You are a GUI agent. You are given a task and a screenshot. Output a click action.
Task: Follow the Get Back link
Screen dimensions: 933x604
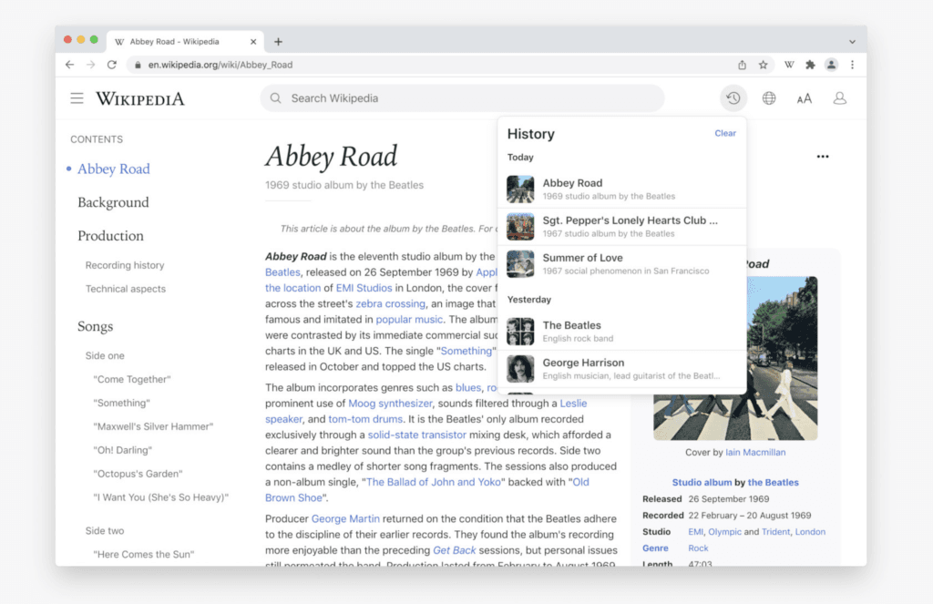[x=454, y=550]
